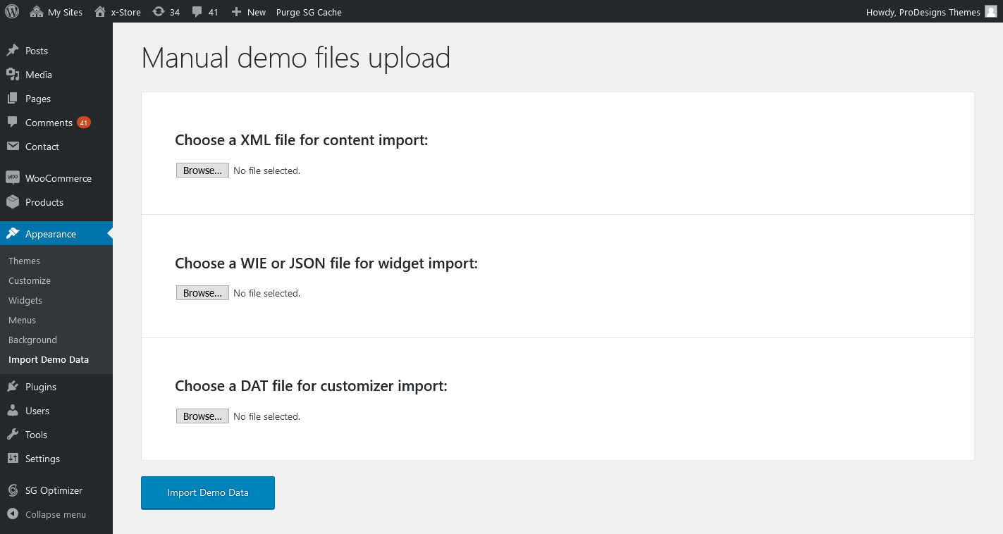This screenshot has width=1003, height=534.
Task: Click No file selected text for customizer import
Action: pyautogui.click(x=266, y=416)
